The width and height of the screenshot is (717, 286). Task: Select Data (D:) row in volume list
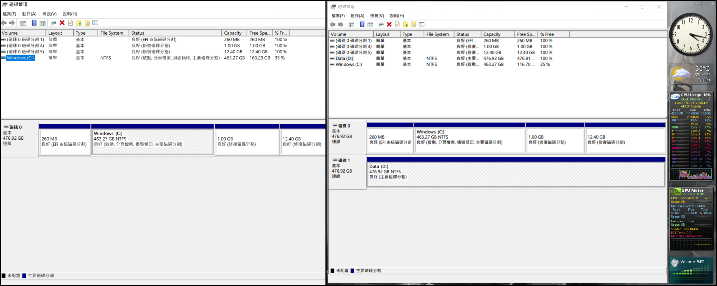point(344,58)
